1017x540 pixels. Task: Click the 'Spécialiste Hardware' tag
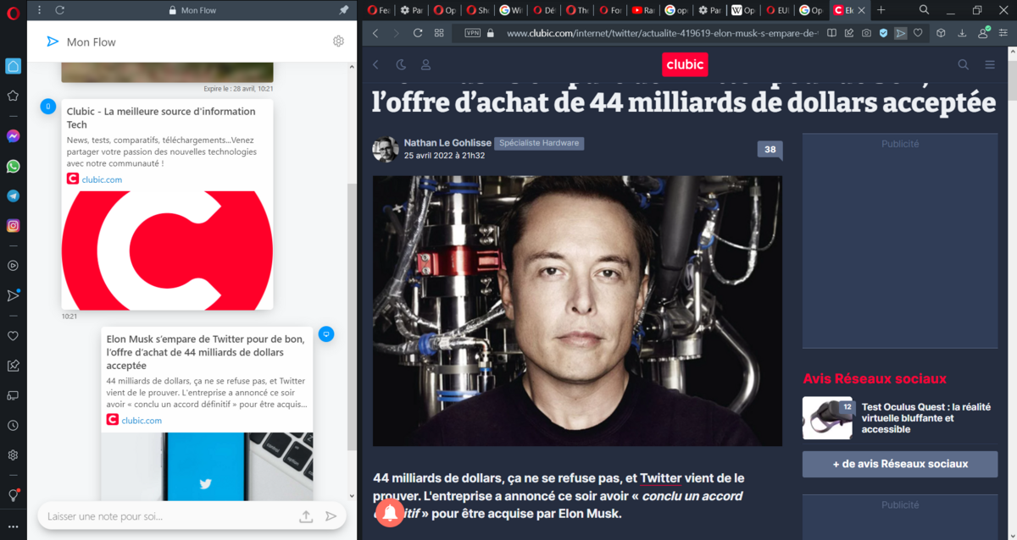click(539, 144)
